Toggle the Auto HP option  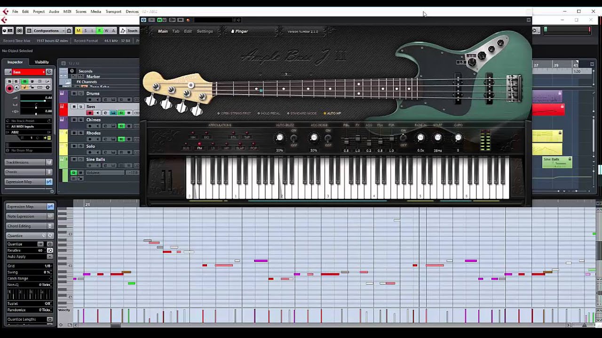(333, 113)
